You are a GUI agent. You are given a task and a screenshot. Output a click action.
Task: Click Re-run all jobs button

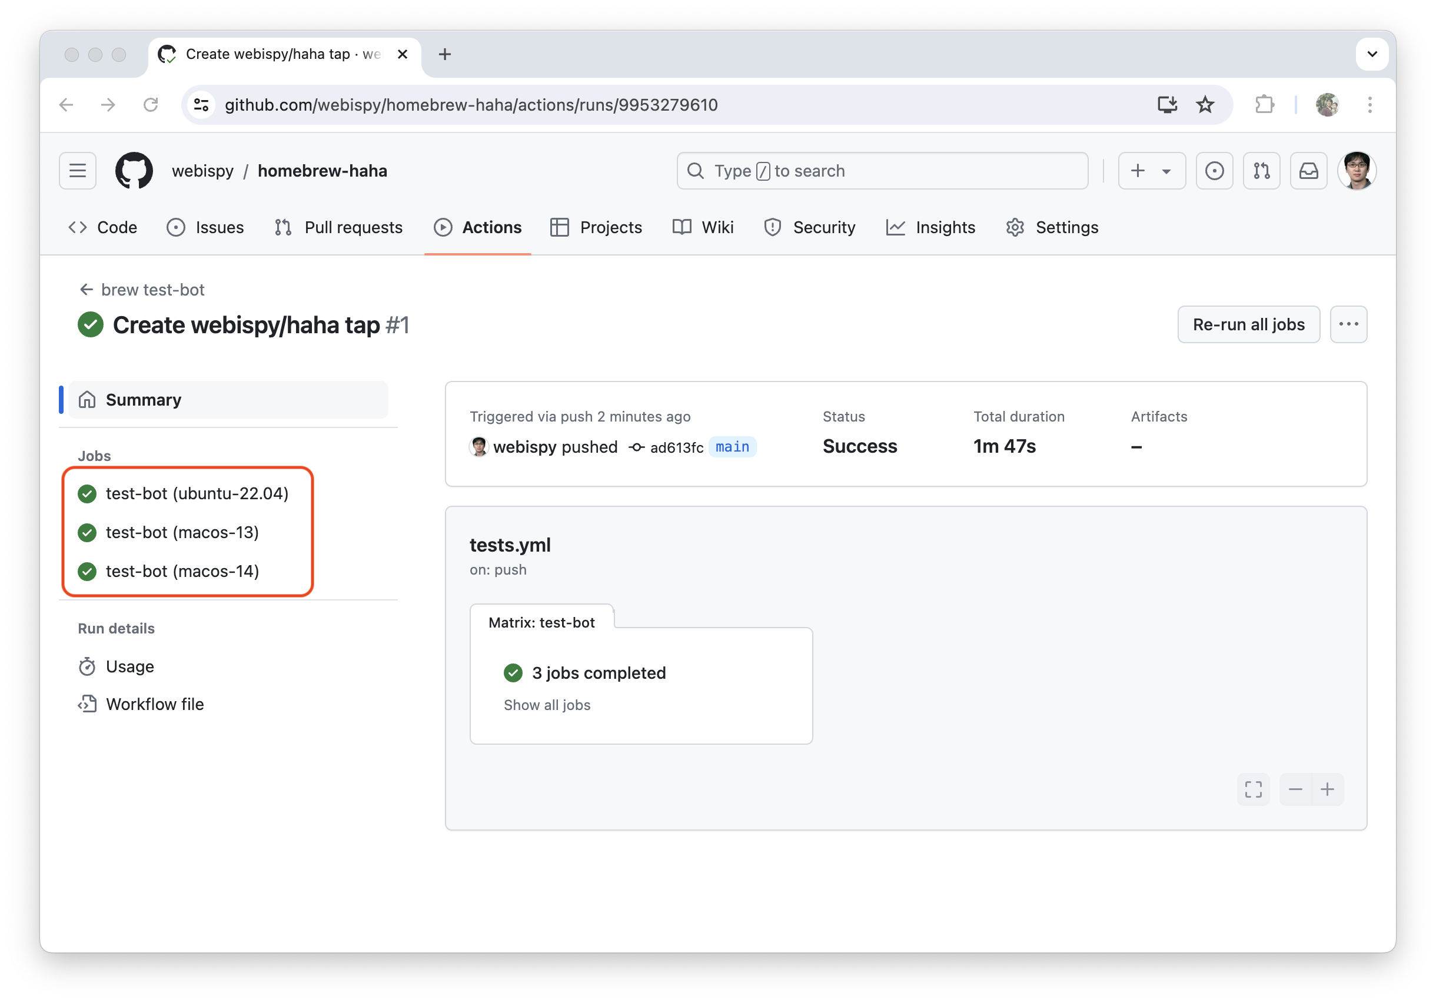[x=1248, y=324]
